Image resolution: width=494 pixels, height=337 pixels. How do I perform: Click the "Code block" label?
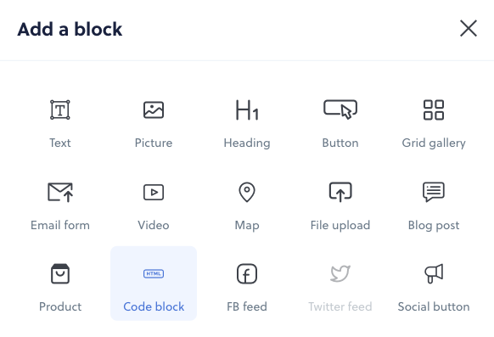[x=154, y=306]
